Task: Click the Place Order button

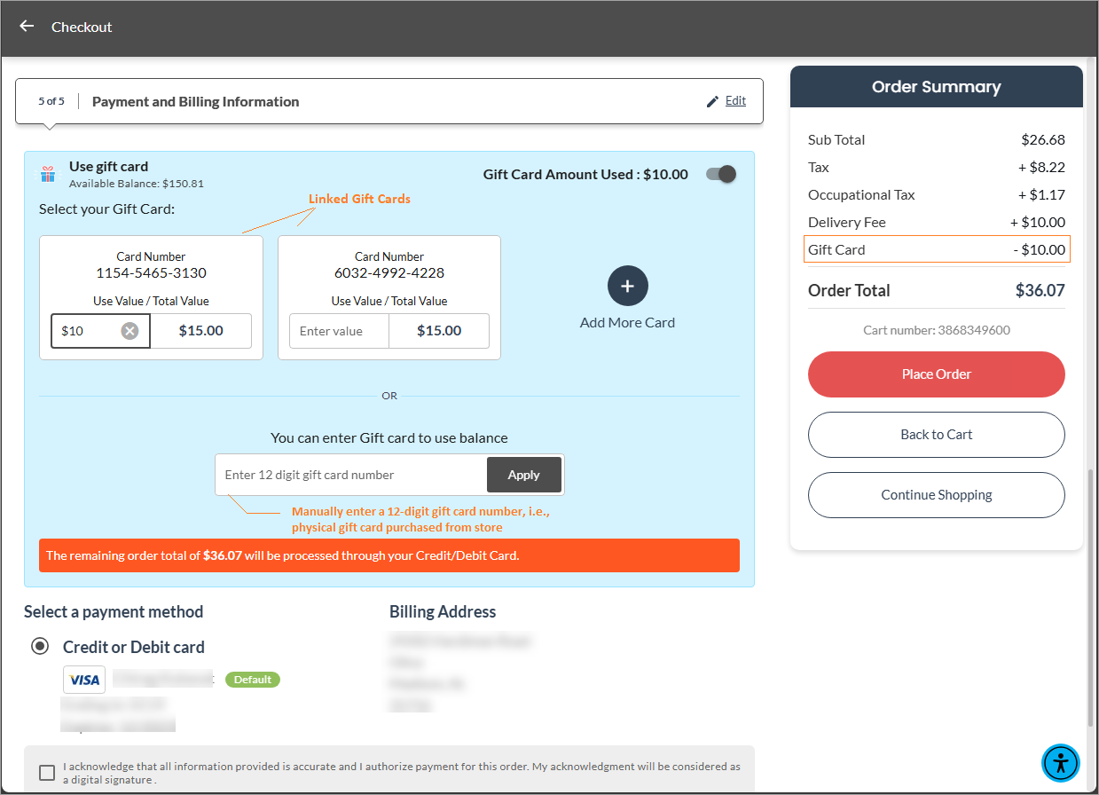Action: (936, 374)
